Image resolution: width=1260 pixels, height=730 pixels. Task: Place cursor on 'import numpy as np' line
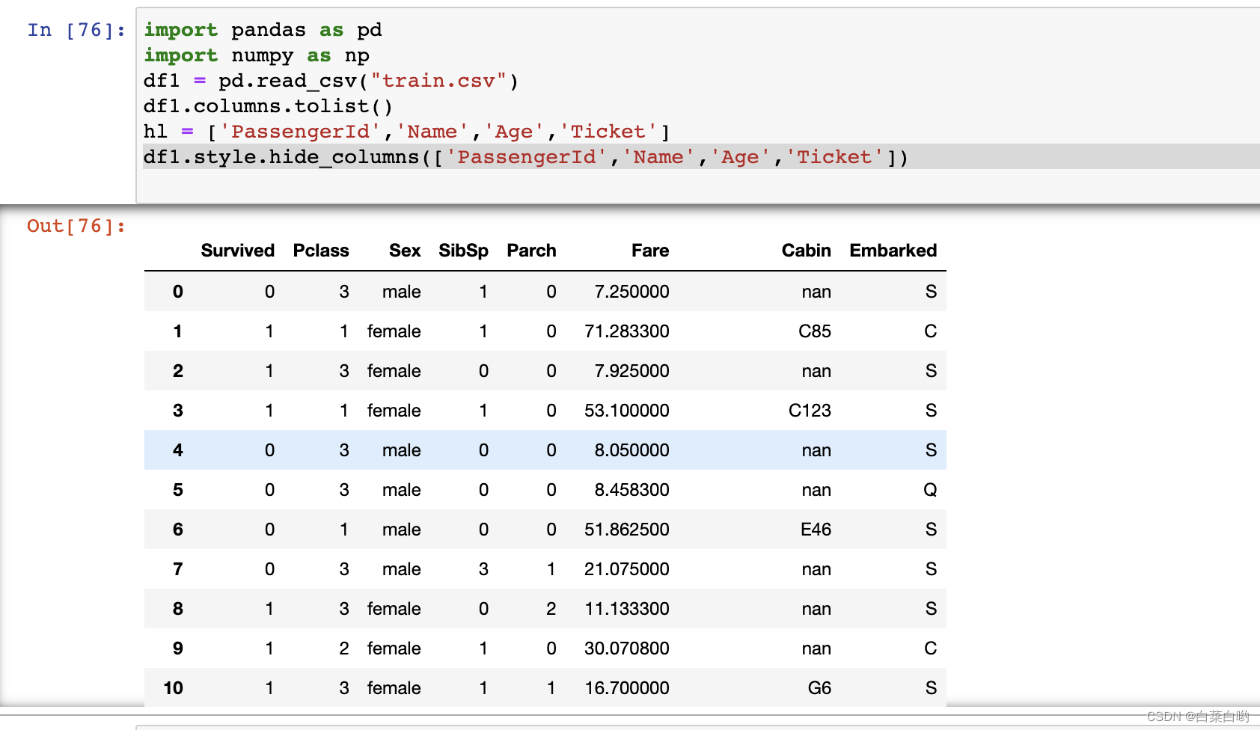(x=257, y=55)
